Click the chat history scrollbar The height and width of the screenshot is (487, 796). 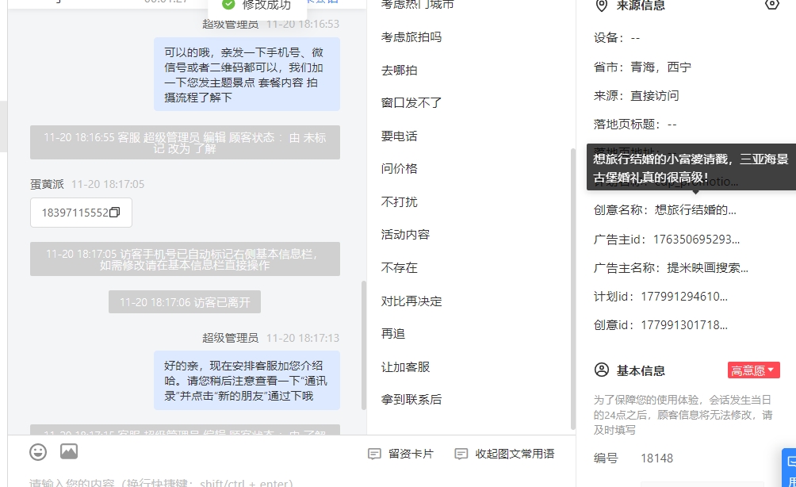363,345
